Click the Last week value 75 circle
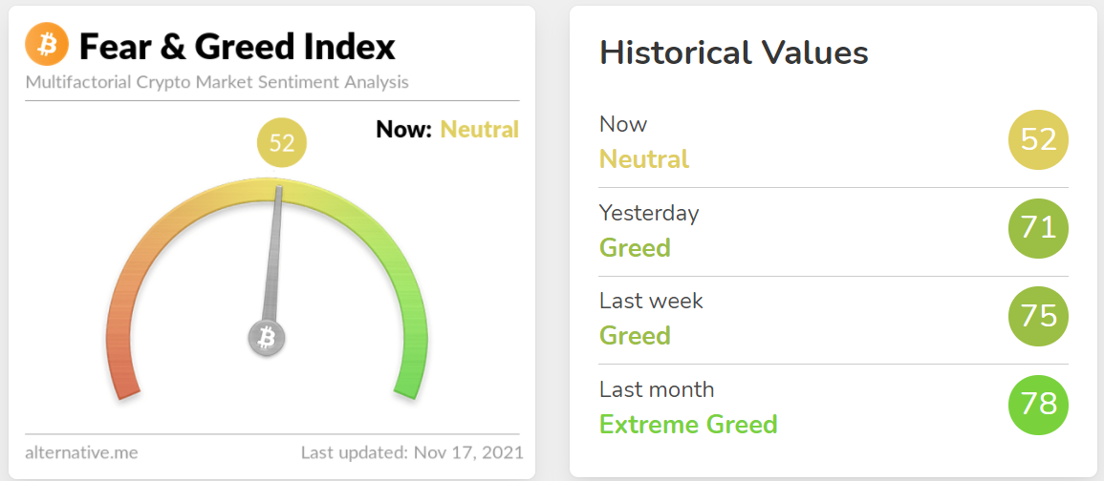Screen dimensions: 1104x481 pos(1038,317)
